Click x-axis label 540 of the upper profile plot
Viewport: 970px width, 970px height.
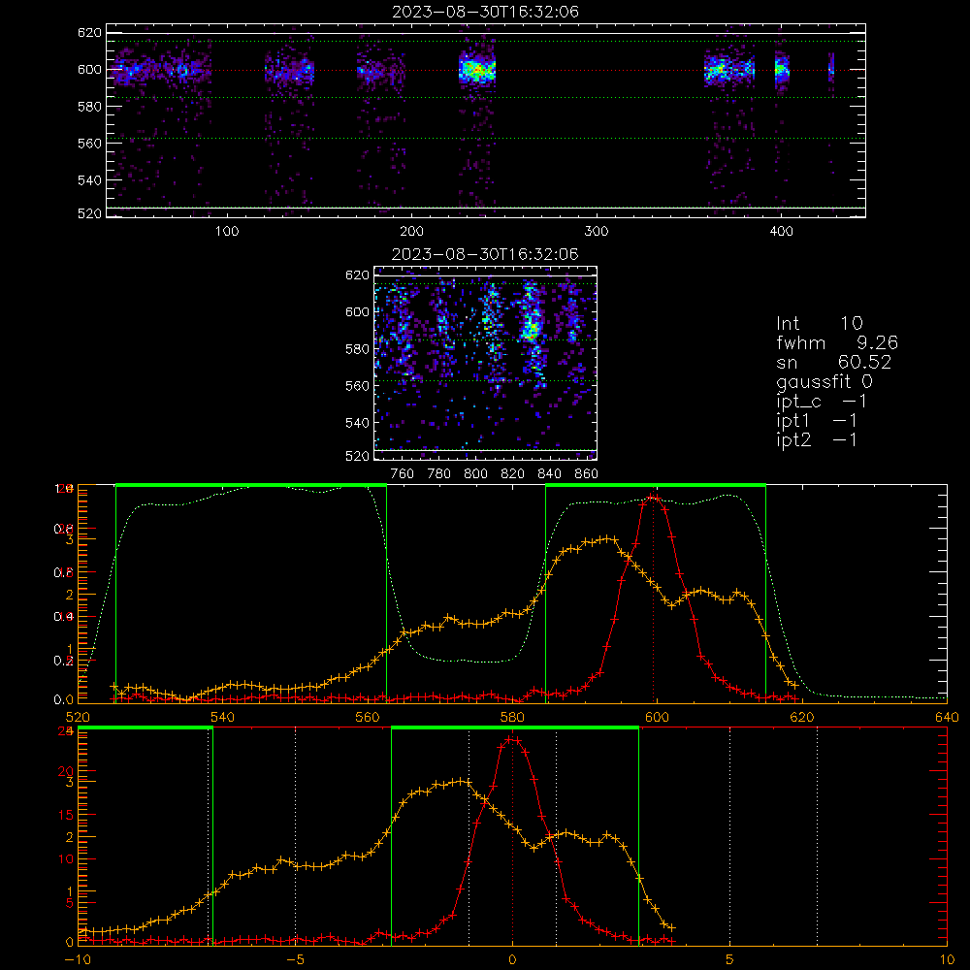(x=223, y=717)
